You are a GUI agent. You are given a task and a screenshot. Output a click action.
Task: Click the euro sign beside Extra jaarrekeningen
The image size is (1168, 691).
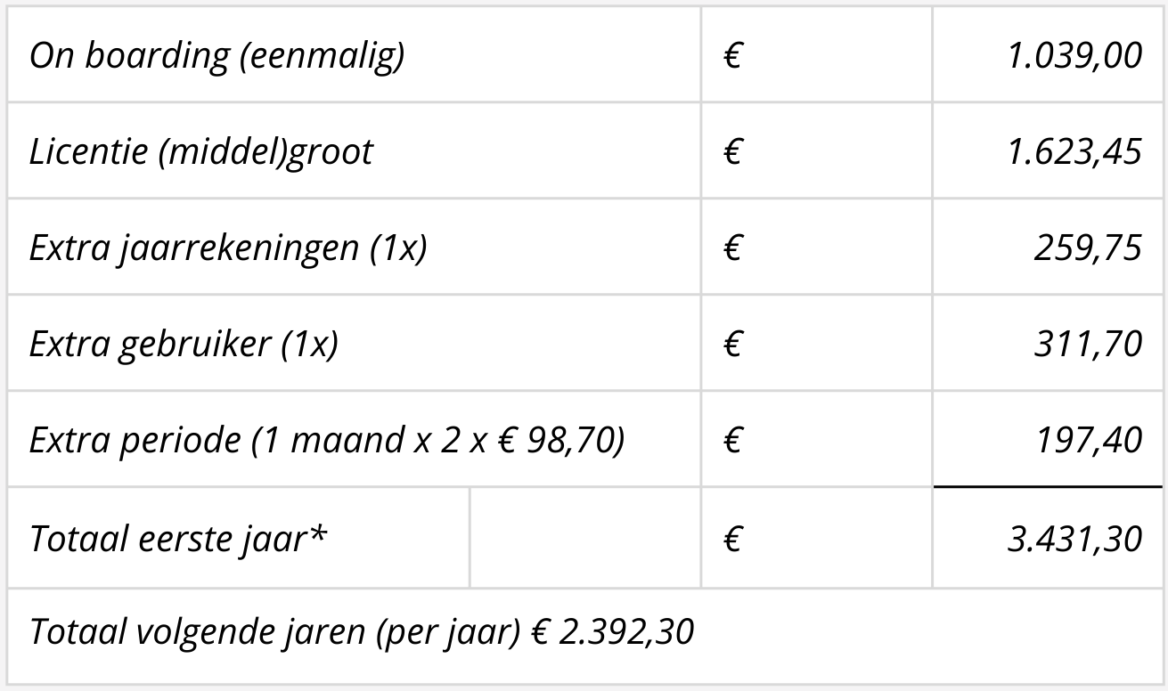[x=732, y=248]
